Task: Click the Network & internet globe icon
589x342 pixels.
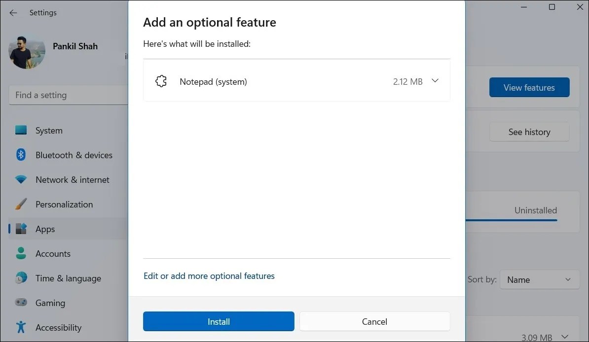Action: pyautogui.click(x=21, y=179)
